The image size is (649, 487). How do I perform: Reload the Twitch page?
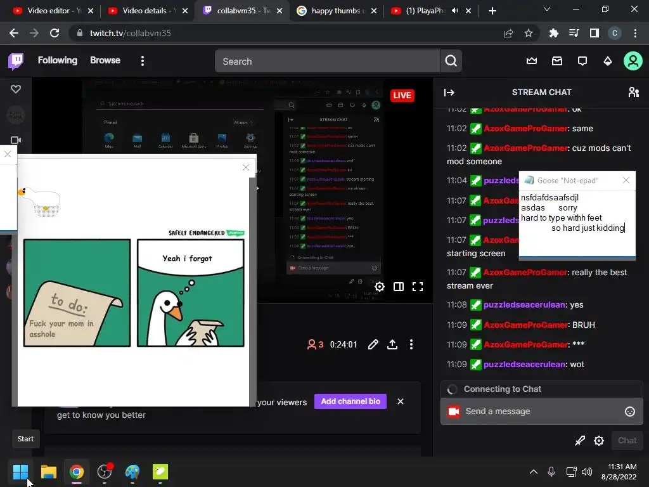[x=55, y=33]
